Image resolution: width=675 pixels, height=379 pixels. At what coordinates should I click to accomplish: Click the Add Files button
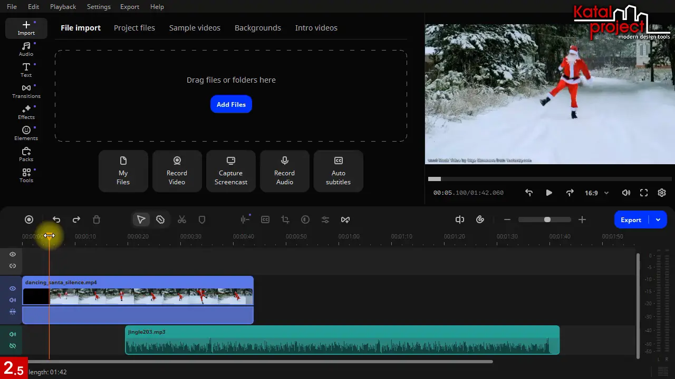point(231,104)
